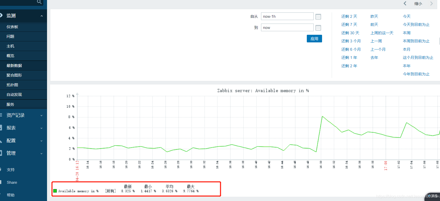The height and width of the screenshot is (201, 440).
Task: Open 帮助 link in sidebar
Action: coord(11,195)
